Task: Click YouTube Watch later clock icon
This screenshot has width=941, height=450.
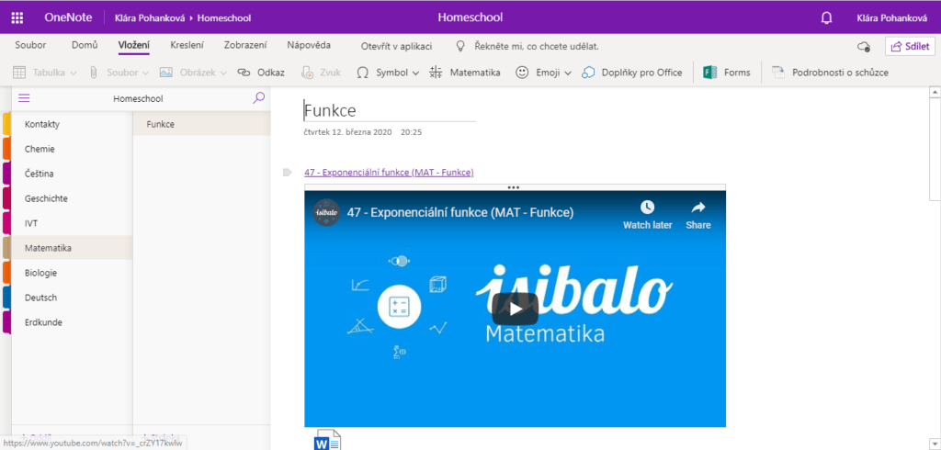Action: (x=647, y=208)
